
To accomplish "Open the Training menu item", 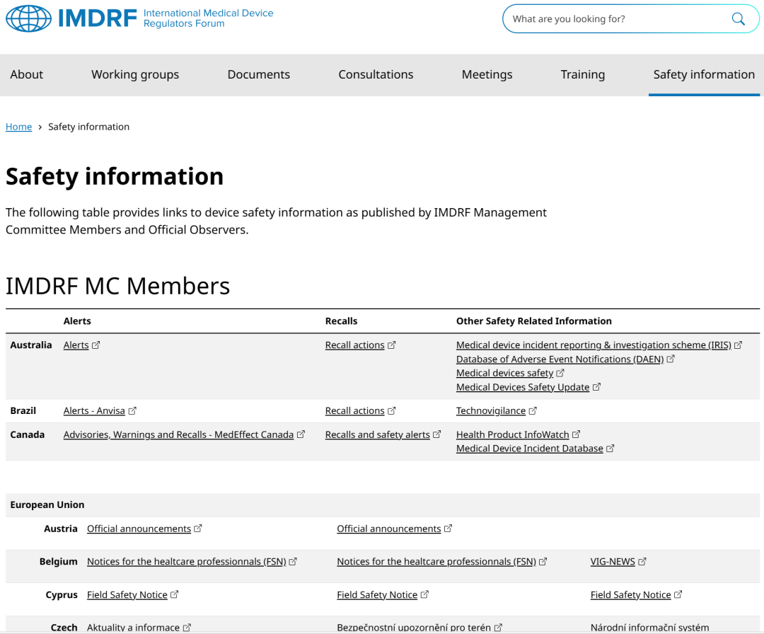I will pos(583,74).
